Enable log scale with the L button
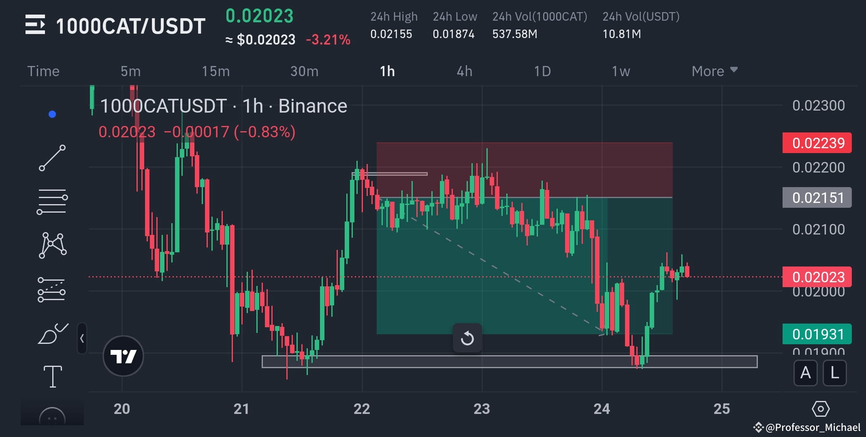866x437 pixels. [834, 373]
